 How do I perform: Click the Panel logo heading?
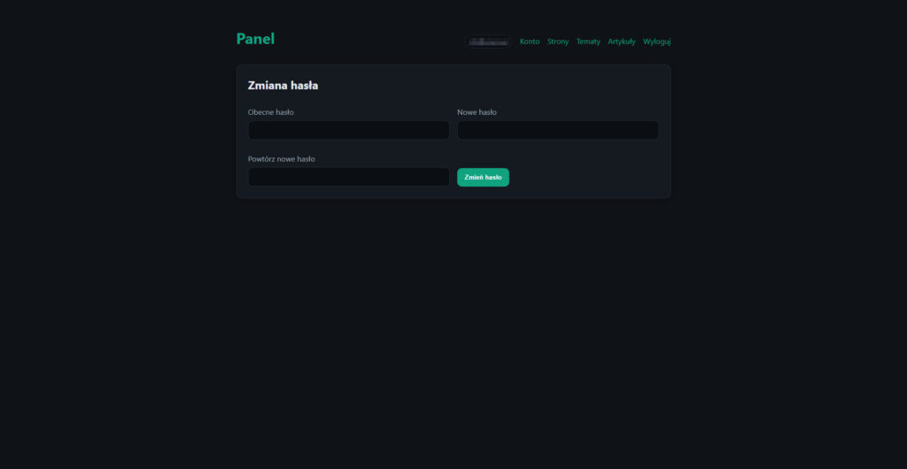coord(255,39)
